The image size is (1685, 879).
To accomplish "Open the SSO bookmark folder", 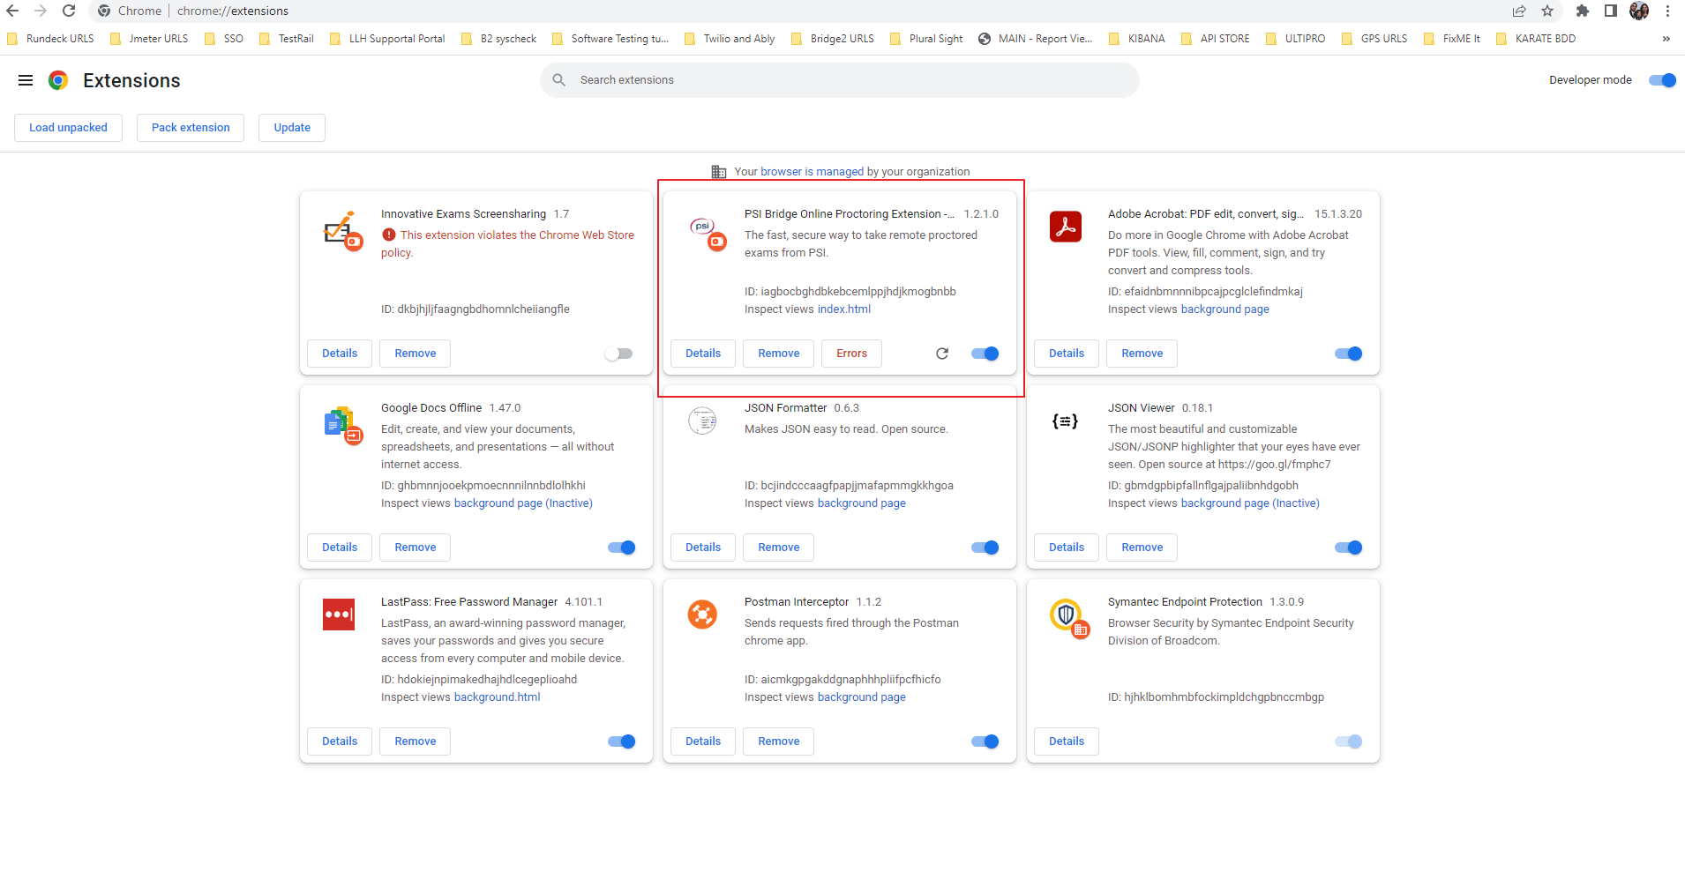I will tap(223, 39).
